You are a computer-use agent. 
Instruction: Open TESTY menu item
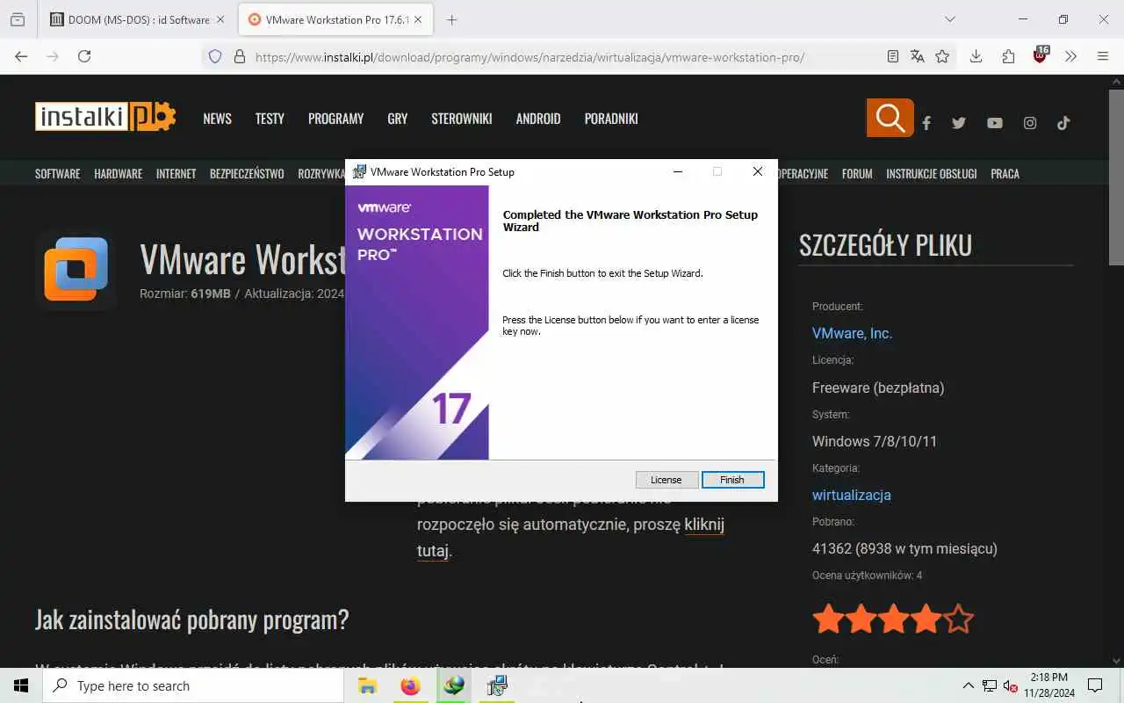tap(270, 119)
